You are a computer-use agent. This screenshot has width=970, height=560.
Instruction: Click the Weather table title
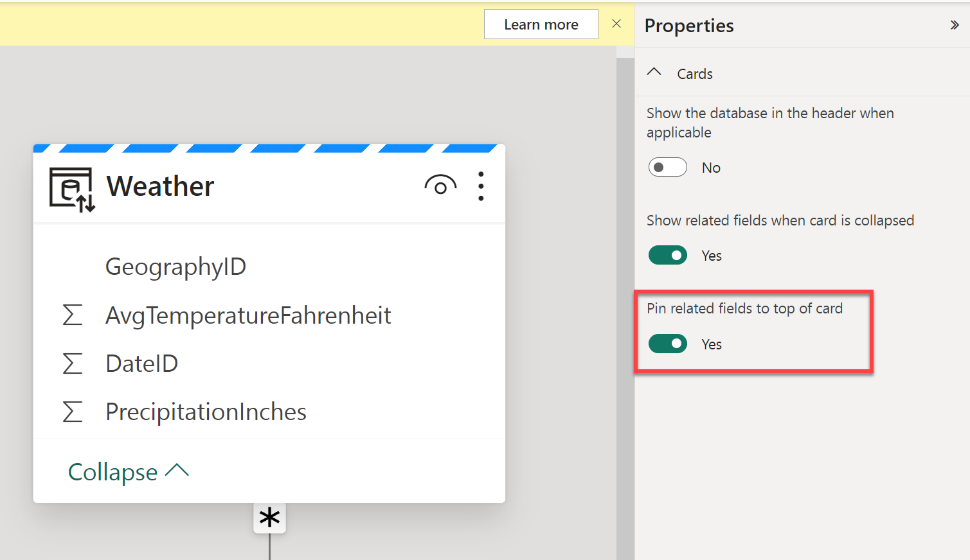(160, 186)
